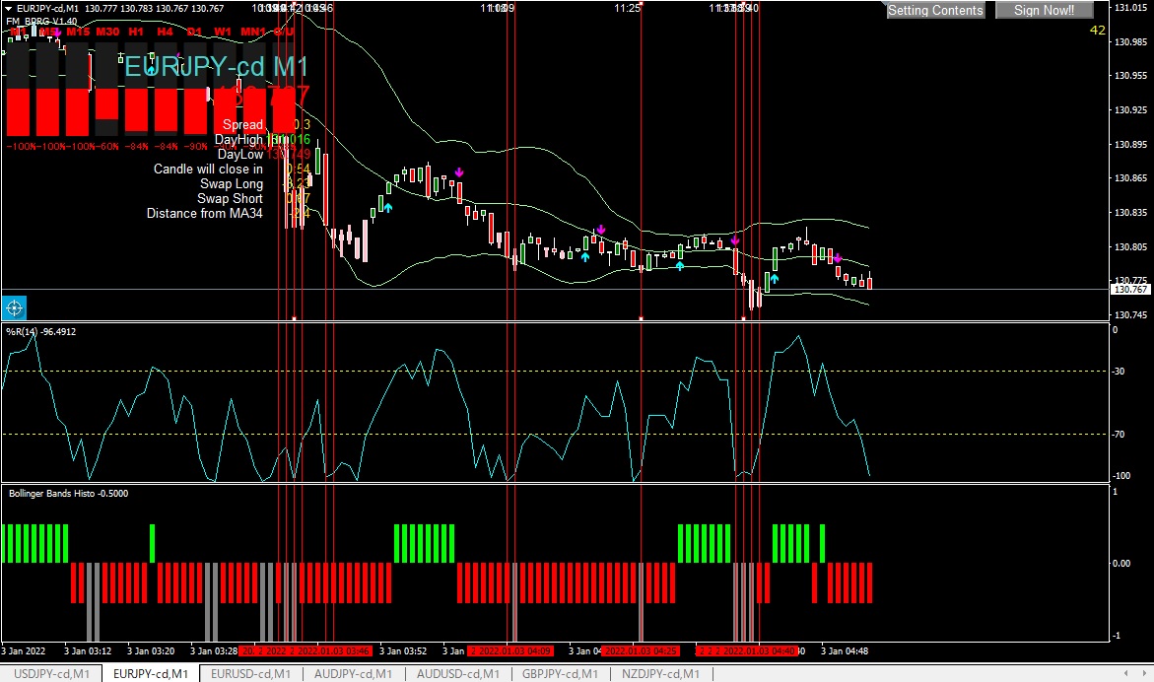Select the EURJPY-cd,M1 chart tab
Viewport: 1154px width, 682px height.
coord(150,673)
